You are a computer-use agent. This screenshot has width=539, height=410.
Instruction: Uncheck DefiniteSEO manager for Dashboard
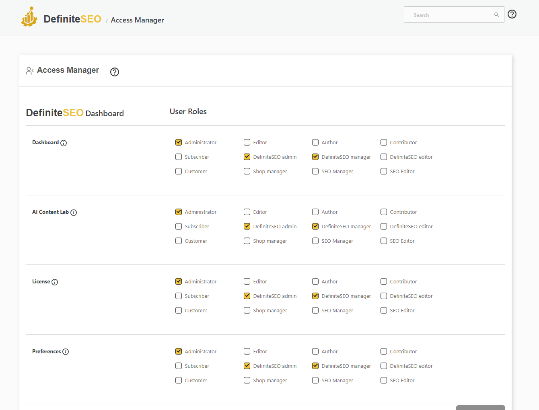click(x=315, y=157)
